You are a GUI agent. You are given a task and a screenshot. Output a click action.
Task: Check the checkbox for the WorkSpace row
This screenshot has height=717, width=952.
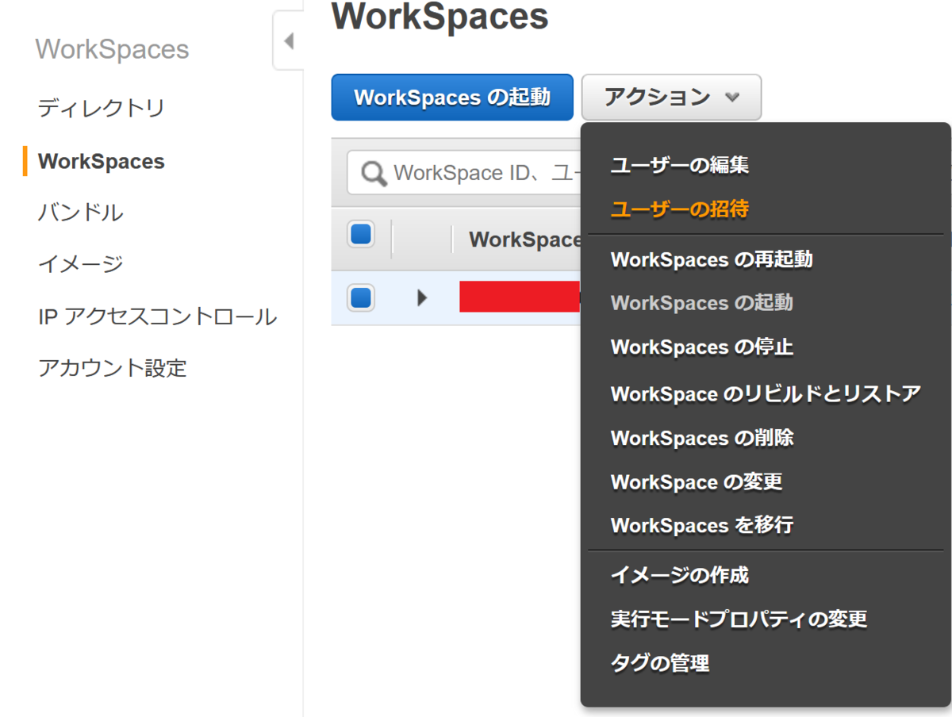(361, 297)
